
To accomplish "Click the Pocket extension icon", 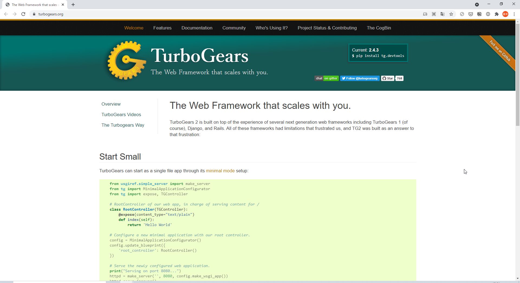I will click(471, 14).
